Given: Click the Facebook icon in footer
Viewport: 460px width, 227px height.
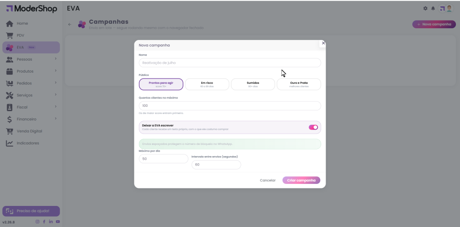Looking at the screenshot, I should (x=44, y=222).
